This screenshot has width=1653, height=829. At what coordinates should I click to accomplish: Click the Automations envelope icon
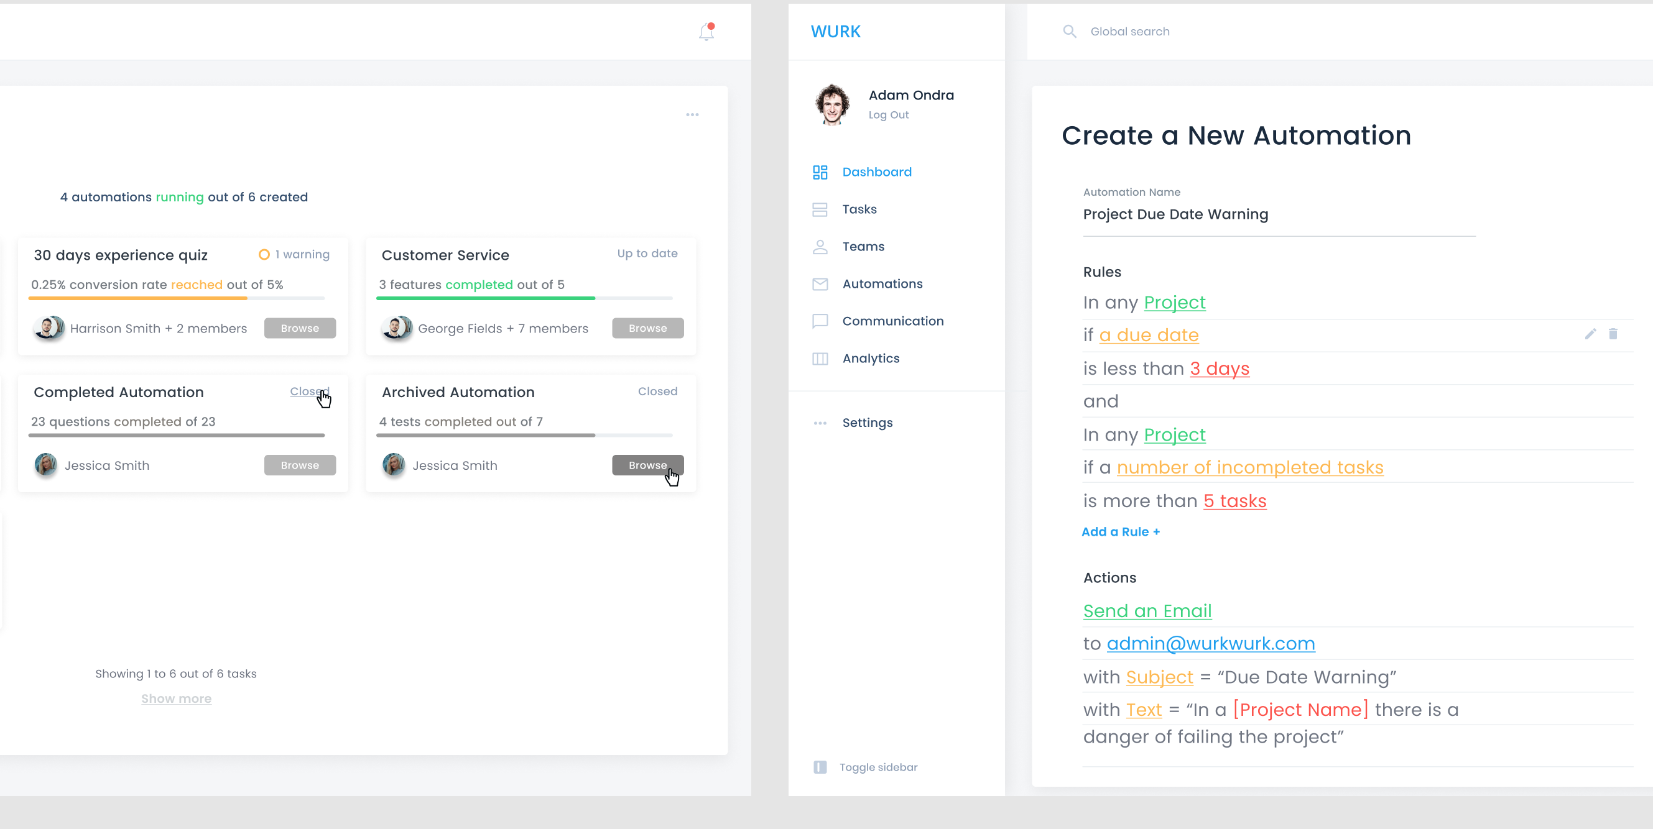click(x=820, y=284)
